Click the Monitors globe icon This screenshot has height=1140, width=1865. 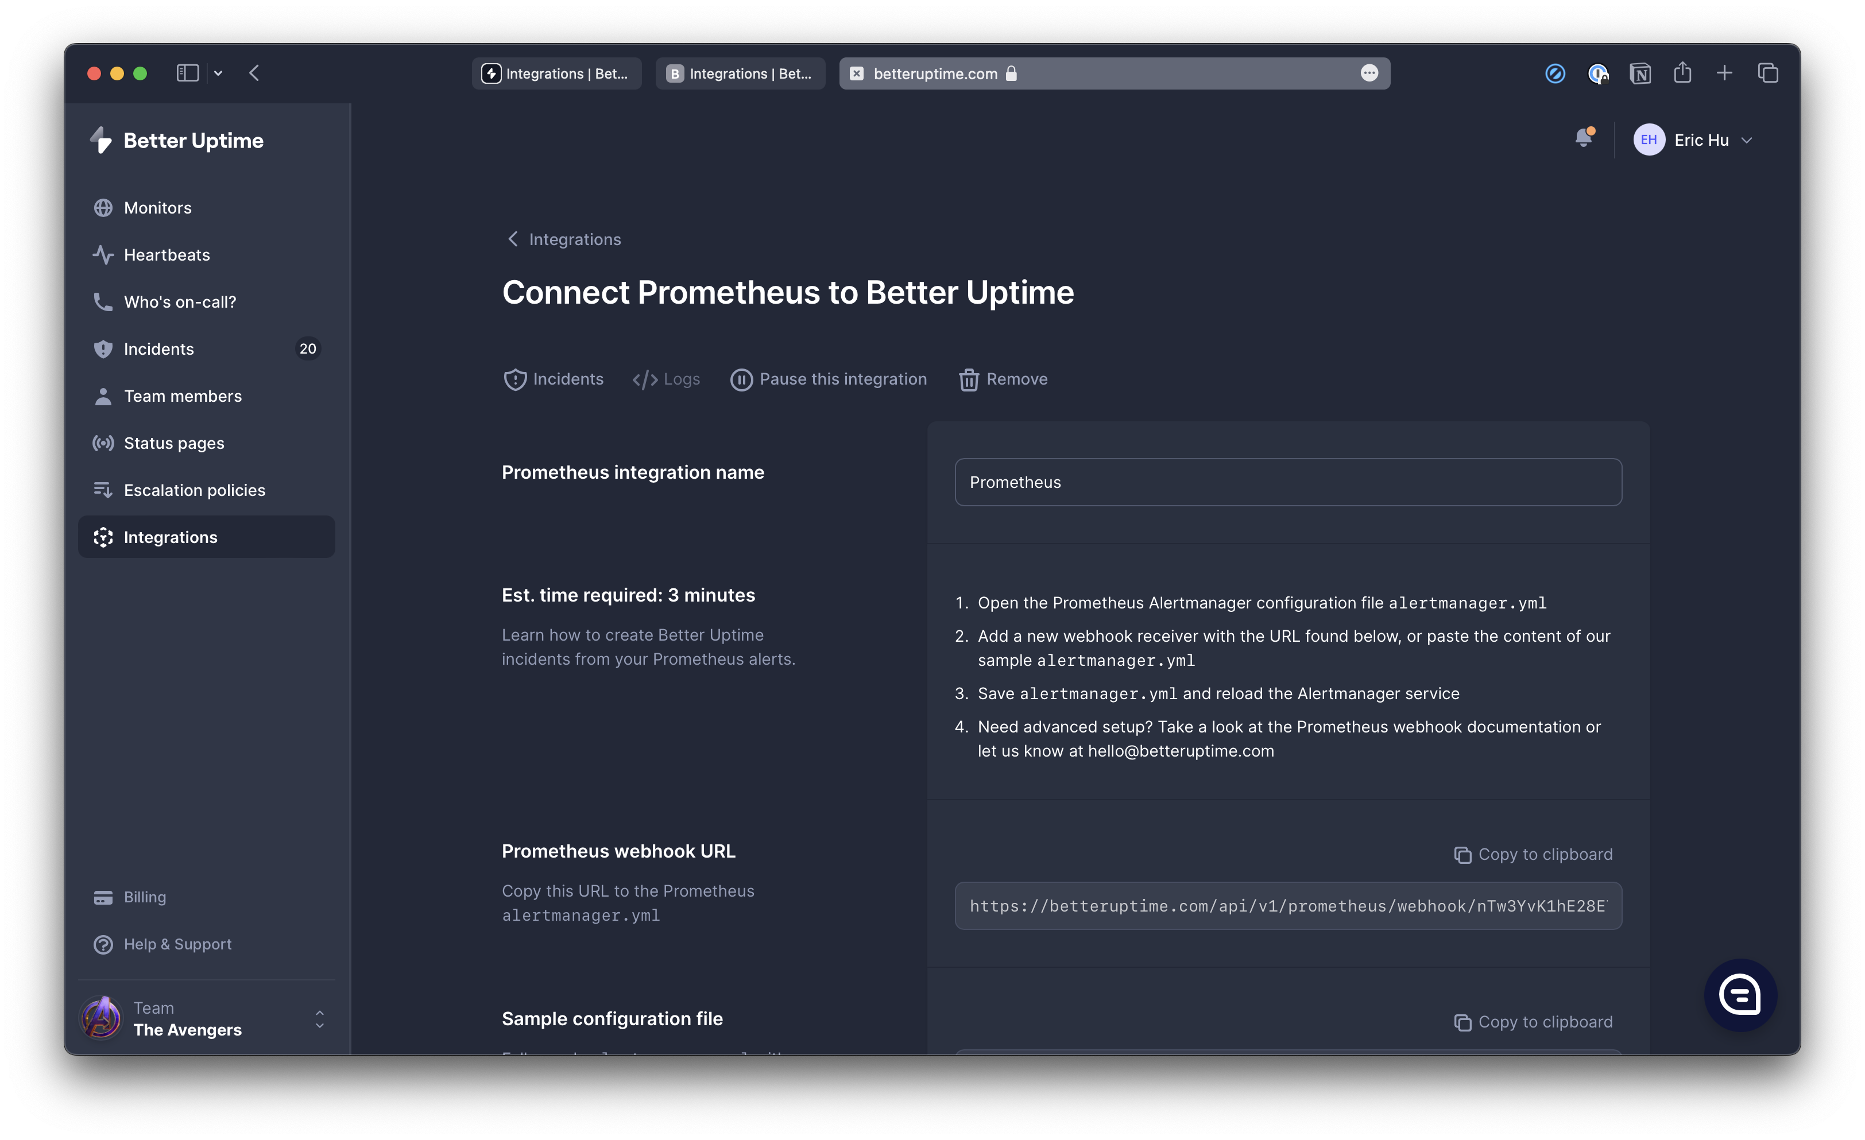(103, 207)
